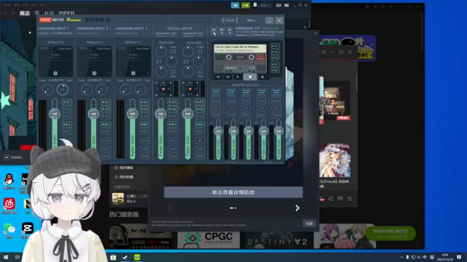The height and width of the screenshot is (262, 467).
Task: Open Hardware Input 1 device selector
Action: 55,33
